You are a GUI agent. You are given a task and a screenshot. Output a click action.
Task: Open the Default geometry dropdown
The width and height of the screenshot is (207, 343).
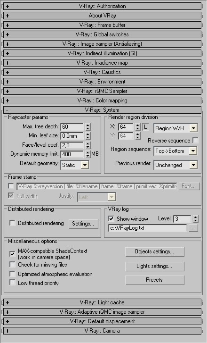(x=75, y=165)
